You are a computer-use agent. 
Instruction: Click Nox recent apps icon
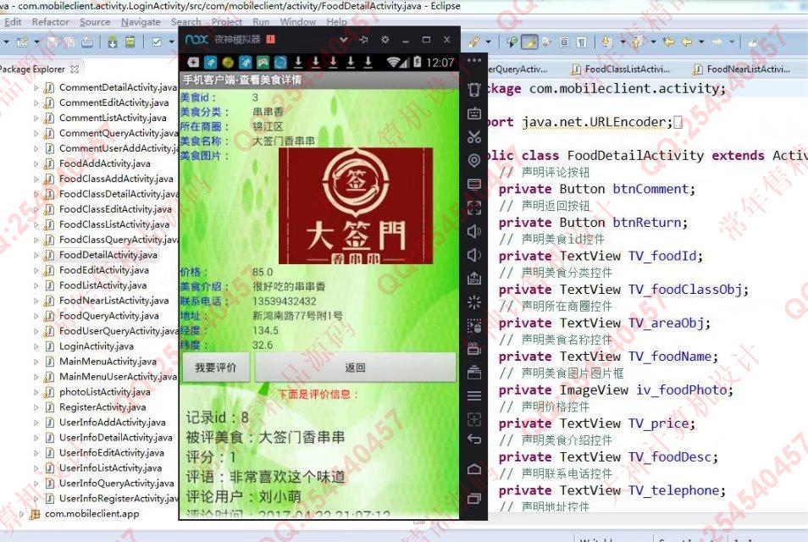click(x=474, y=498)
